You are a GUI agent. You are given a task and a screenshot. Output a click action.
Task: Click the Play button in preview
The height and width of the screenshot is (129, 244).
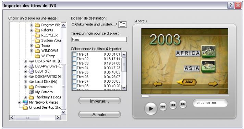tap(151, 109)
